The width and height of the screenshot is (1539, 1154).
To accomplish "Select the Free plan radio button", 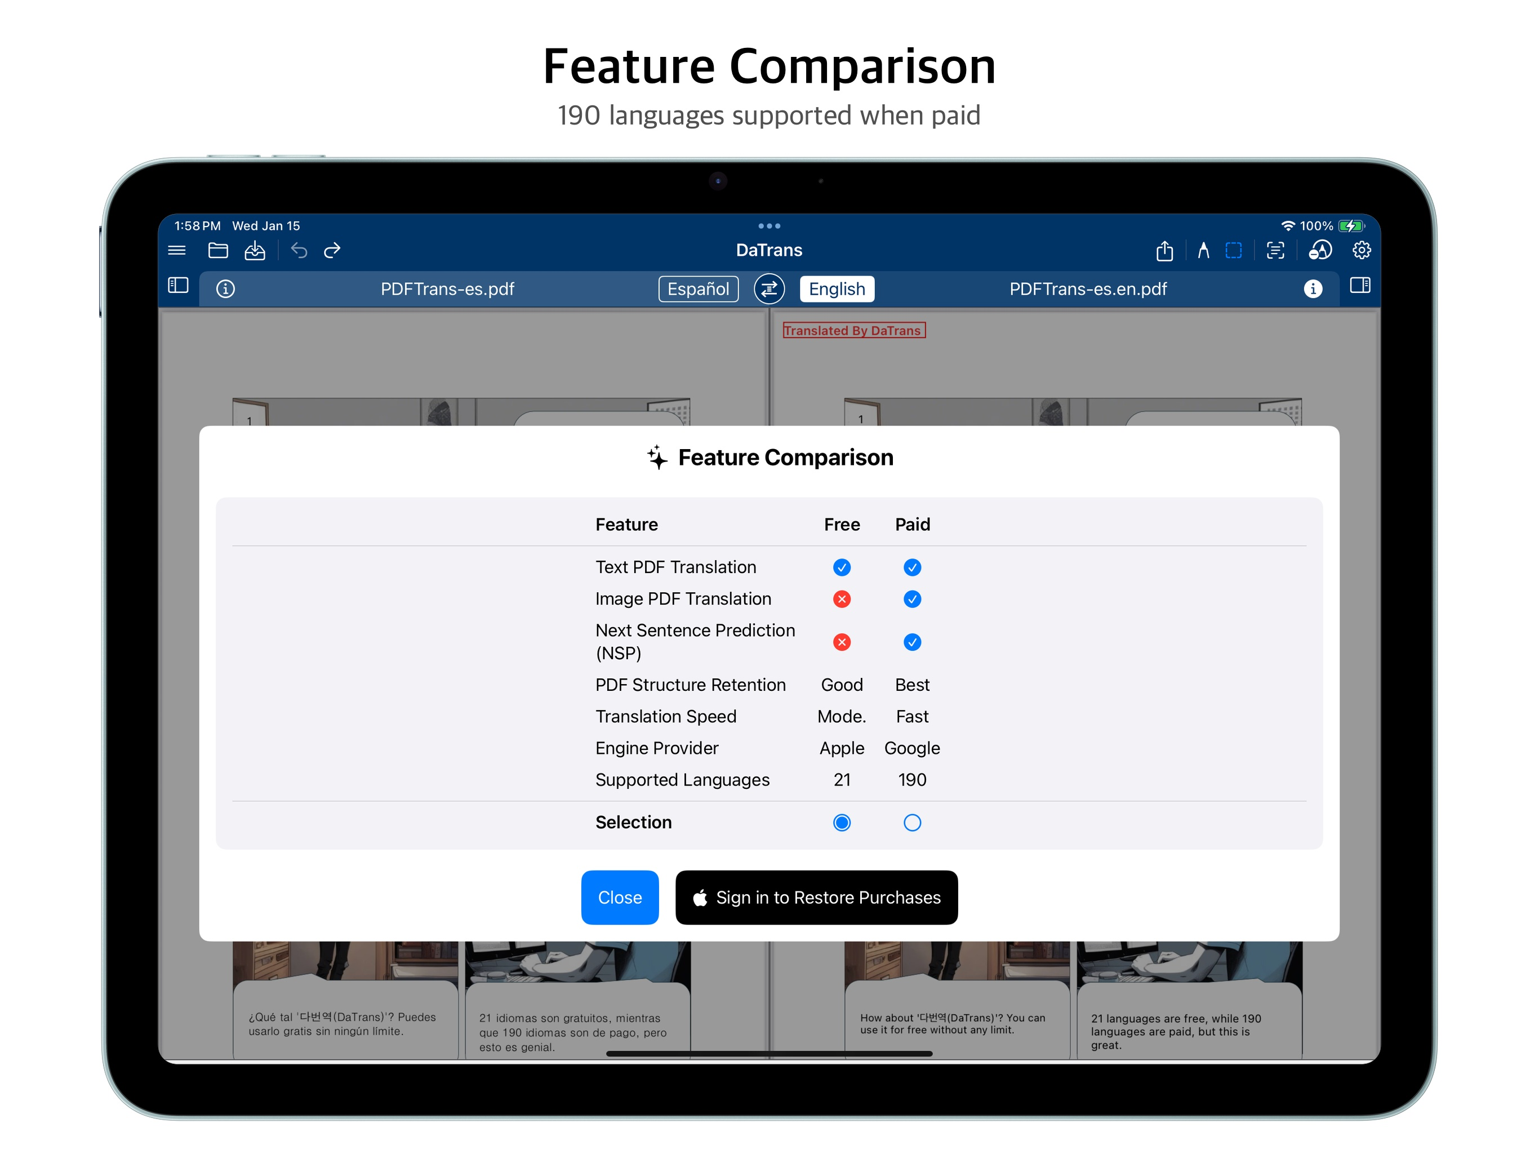I will [841, 823].
